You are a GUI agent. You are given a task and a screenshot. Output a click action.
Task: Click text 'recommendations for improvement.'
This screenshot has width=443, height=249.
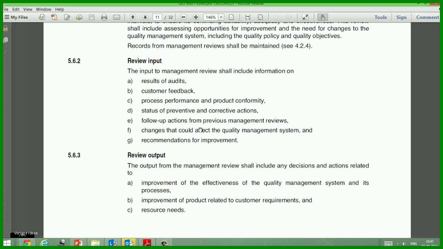click(190, 140)
